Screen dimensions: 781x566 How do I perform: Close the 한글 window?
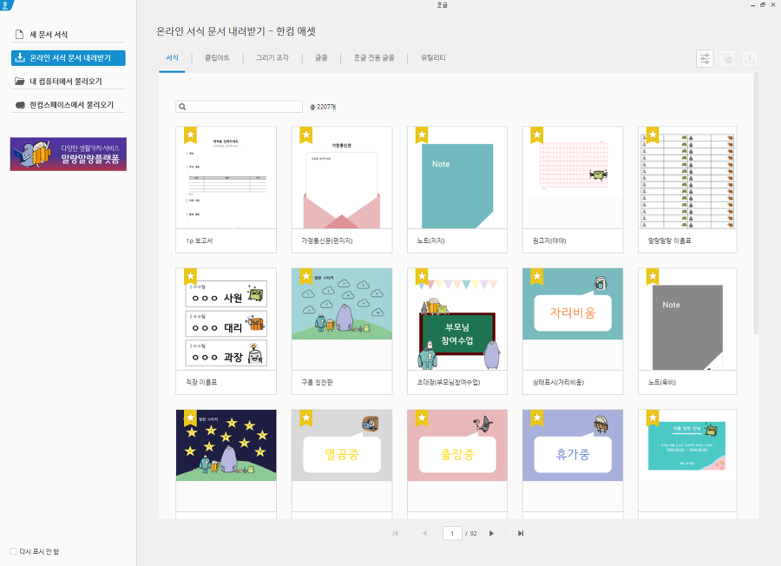pos(773,4)
